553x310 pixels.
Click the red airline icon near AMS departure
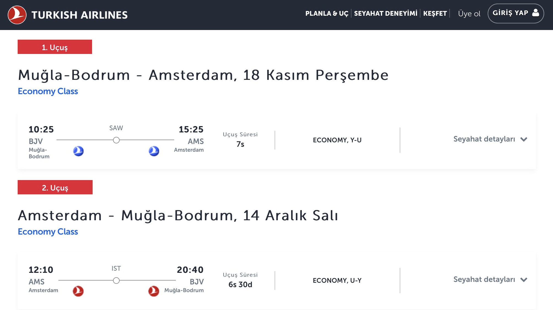(x=78, y=291)
